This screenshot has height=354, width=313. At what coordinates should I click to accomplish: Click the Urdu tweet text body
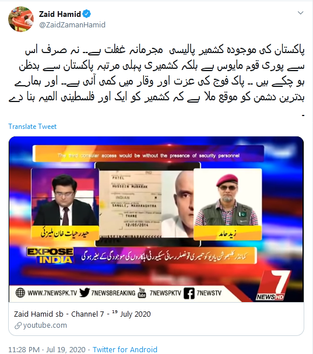point(157,80)
